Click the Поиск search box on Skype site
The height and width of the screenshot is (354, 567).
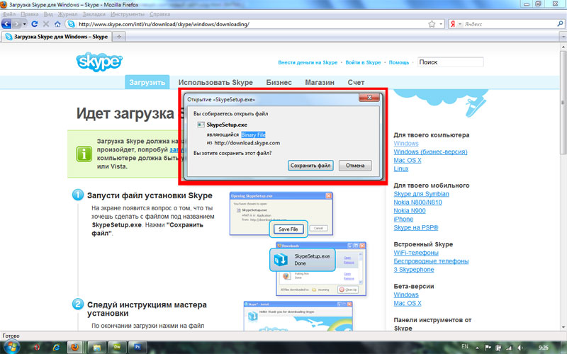coord(450,62)
